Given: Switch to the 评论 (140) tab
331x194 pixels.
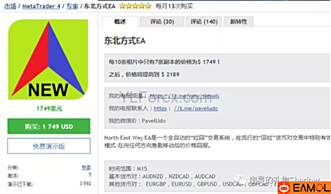Looking at the screenshot, I should tap(204, 21).
